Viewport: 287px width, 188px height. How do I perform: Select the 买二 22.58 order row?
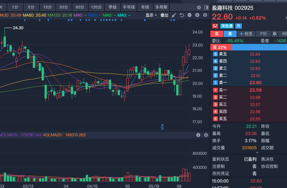pyautogui.click(x=249, y=97)
